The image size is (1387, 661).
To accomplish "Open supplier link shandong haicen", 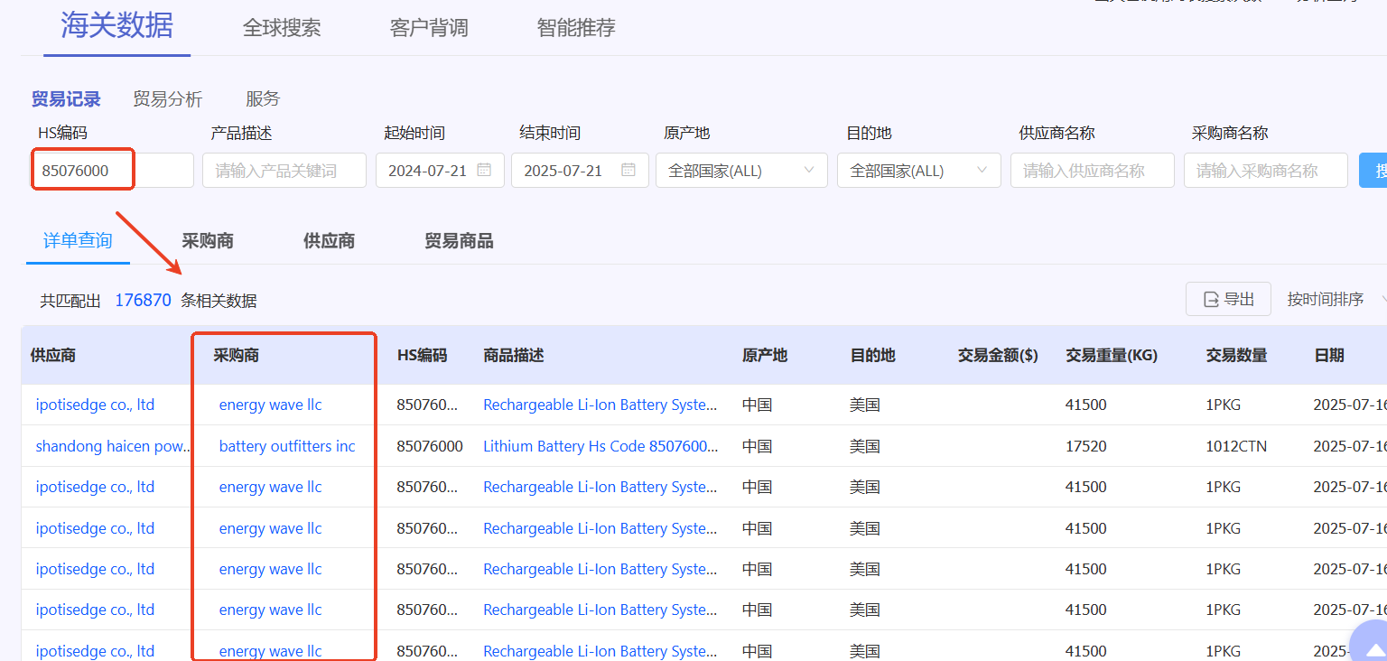I will pos(113,446).
